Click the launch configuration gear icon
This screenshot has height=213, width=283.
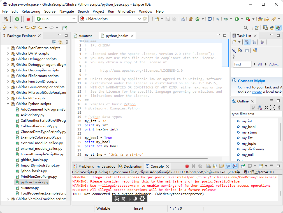[145, 19]
